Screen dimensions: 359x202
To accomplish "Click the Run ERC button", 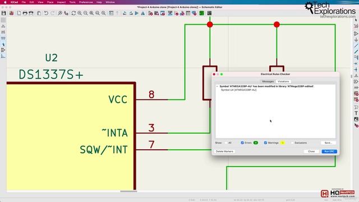I will click(x=329, y=151).
